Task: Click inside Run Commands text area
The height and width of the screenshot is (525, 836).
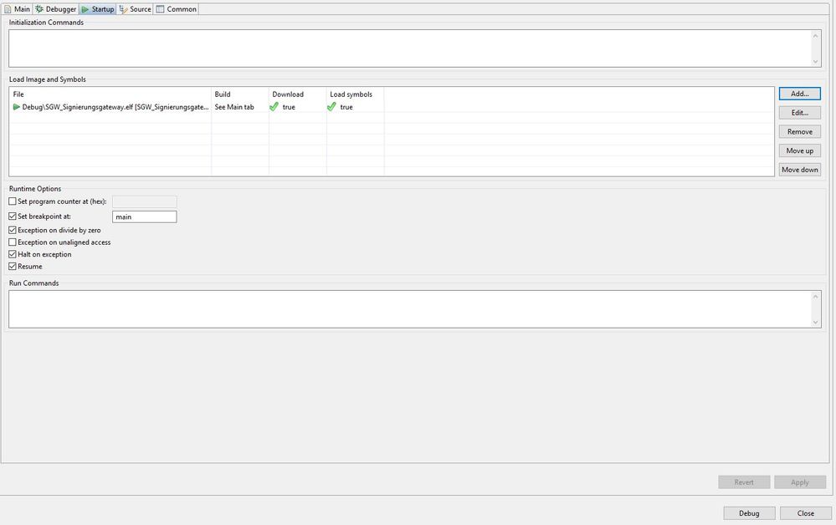Action: point(409,309)
